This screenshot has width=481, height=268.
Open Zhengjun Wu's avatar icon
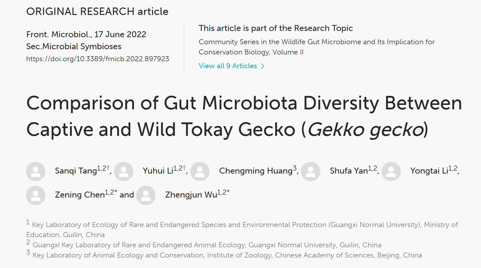coord(146,195)
